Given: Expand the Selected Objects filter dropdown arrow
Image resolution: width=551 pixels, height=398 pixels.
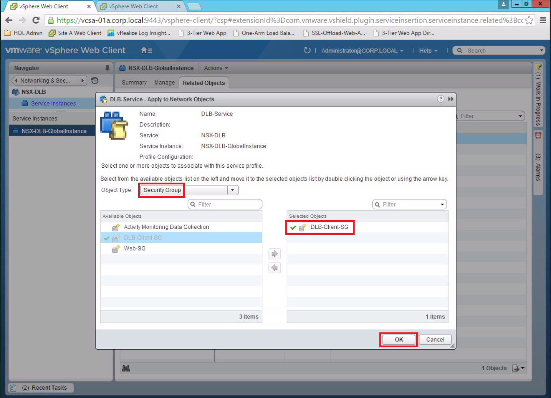Looking at the screenshot, I should 442,204.
